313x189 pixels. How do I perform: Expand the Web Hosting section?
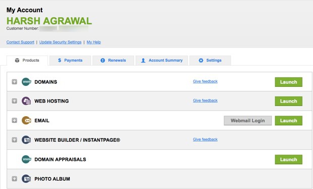pyautogui.click(x=14, y=101)
